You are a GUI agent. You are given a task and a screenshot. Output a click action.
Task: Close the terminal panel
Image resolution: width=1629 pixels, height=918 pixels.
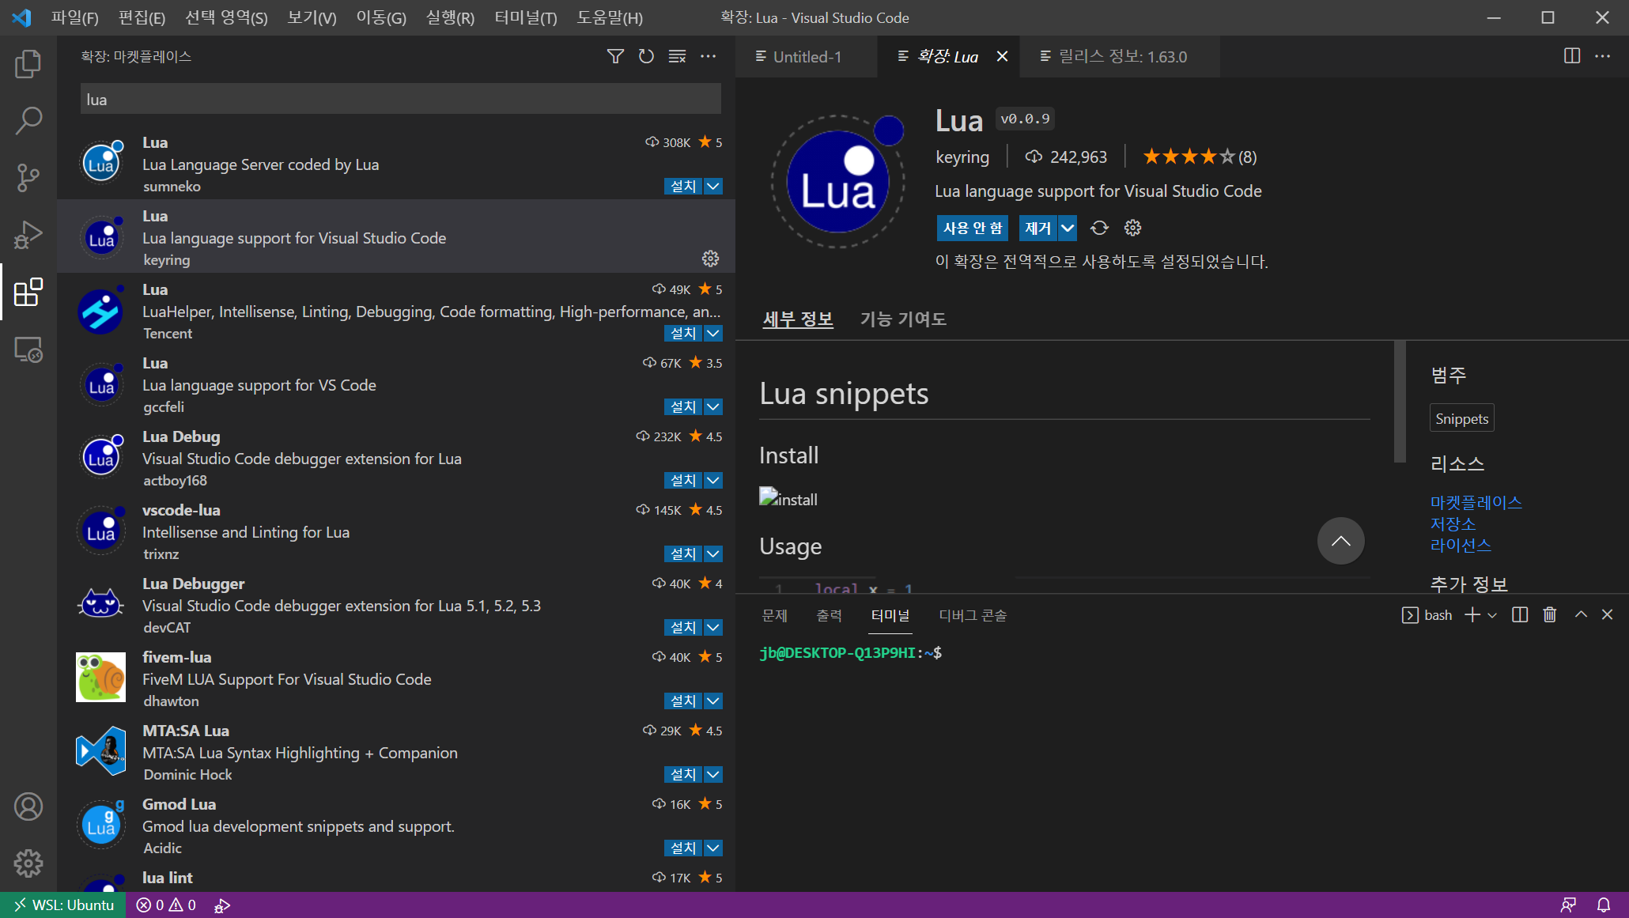[x=1608, y=614]
